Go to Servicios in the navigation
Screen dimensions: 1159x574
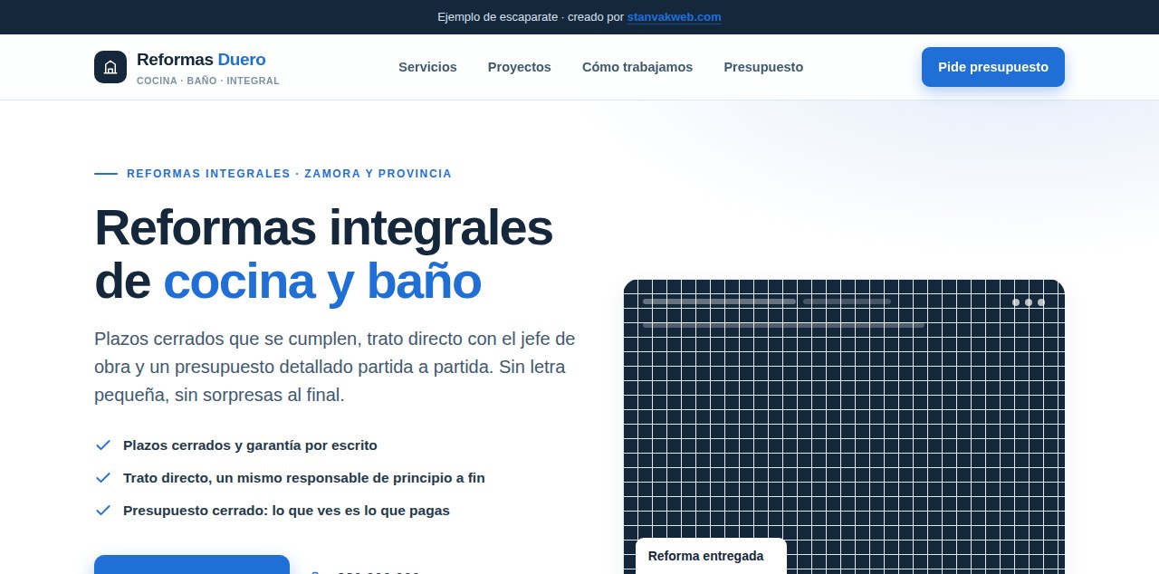click(427, 67)
